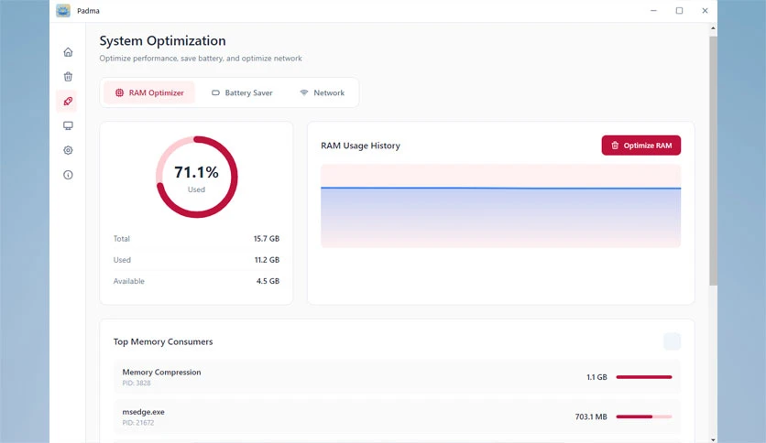Open the monitor sidebar icon
The image size is (766, 443).
tap(68, 126)
